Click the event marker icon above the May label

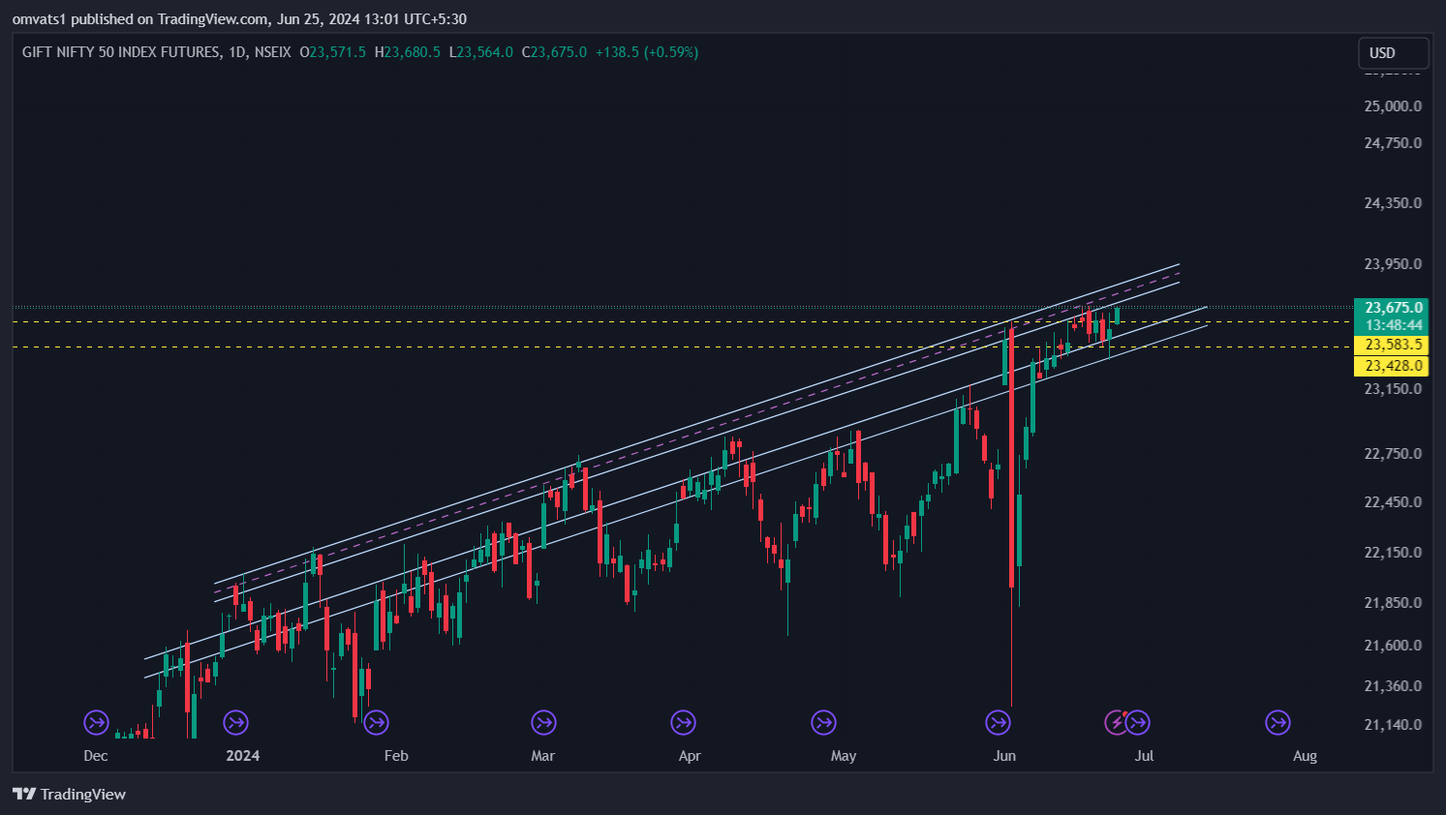coord(823,722)
